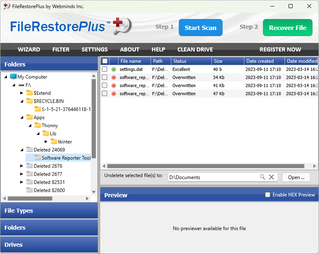Click the tkinter folder icon
The image size is (319, 254).
pyautogui.click(x=54, y=141)
